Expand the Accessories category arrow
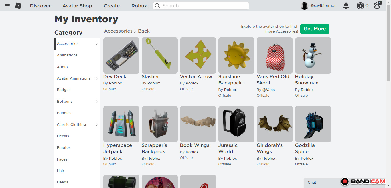391x188 pixels. point(96,44)
